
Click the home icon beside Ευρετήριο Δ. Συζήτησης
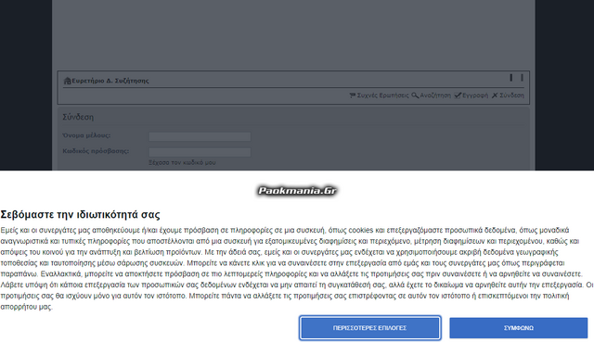pyautogui.click(x=68, y=81)
